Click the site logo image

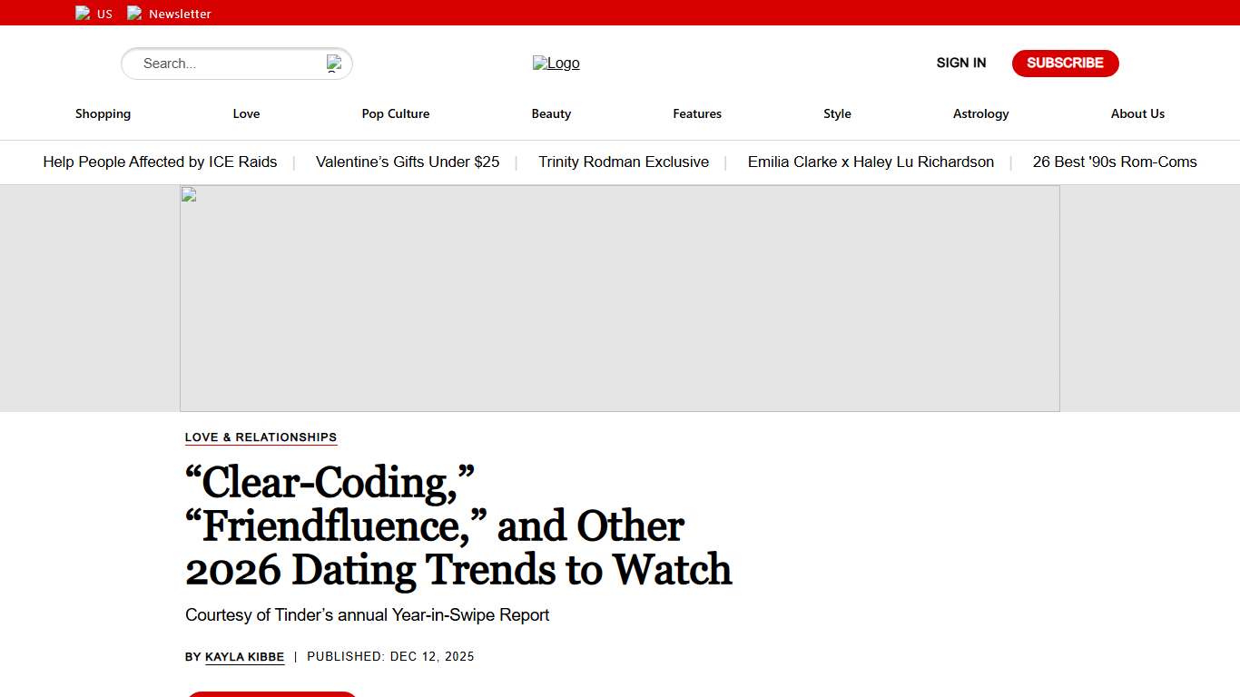[x=556, y=64]
